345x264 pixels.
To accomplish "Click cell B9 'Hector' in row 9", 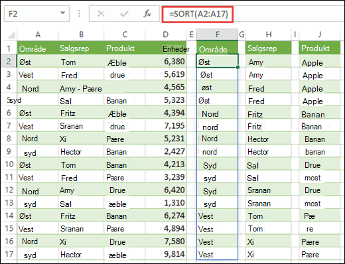I will point(81,152).
